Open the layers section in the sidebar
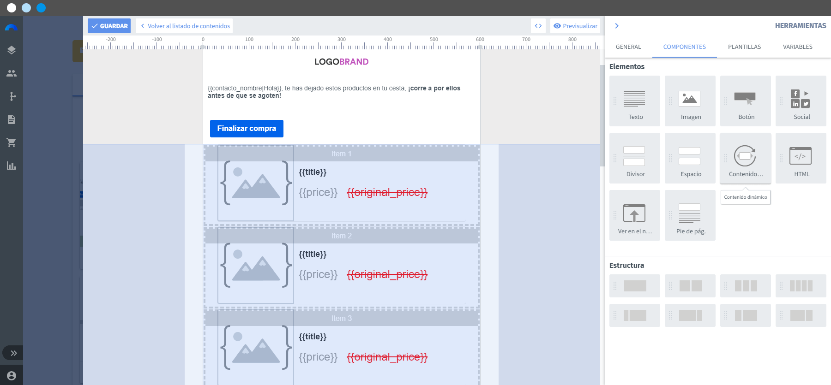831x385 pixels. point(12,50)
